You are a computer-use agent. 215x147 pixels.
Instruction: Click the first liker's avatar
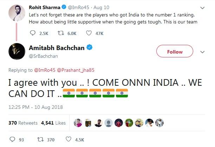(x=78, y=123)
